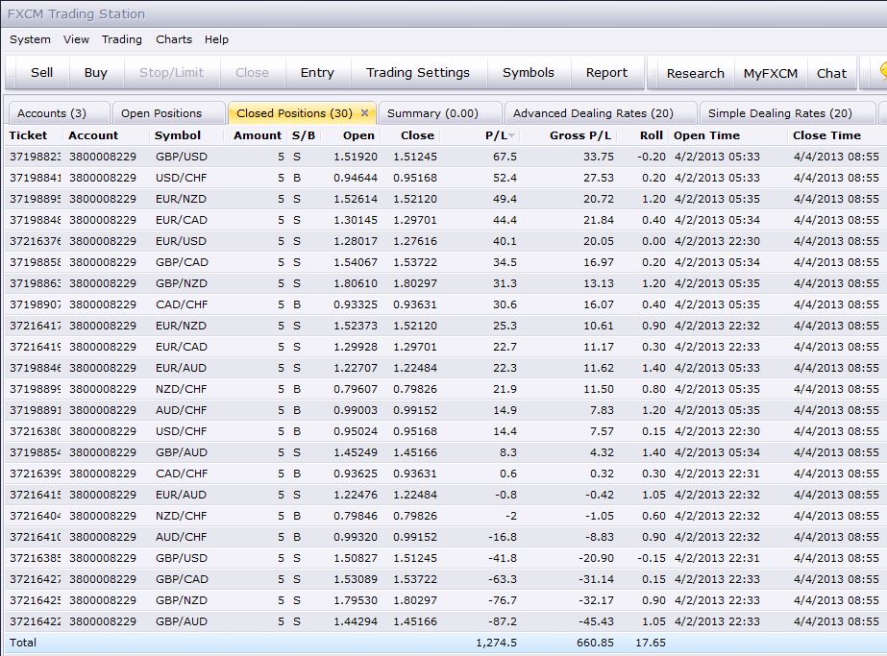Switch to the Accounts (3) tab
This screenshot has width=887, height=656.
(59, 113)
